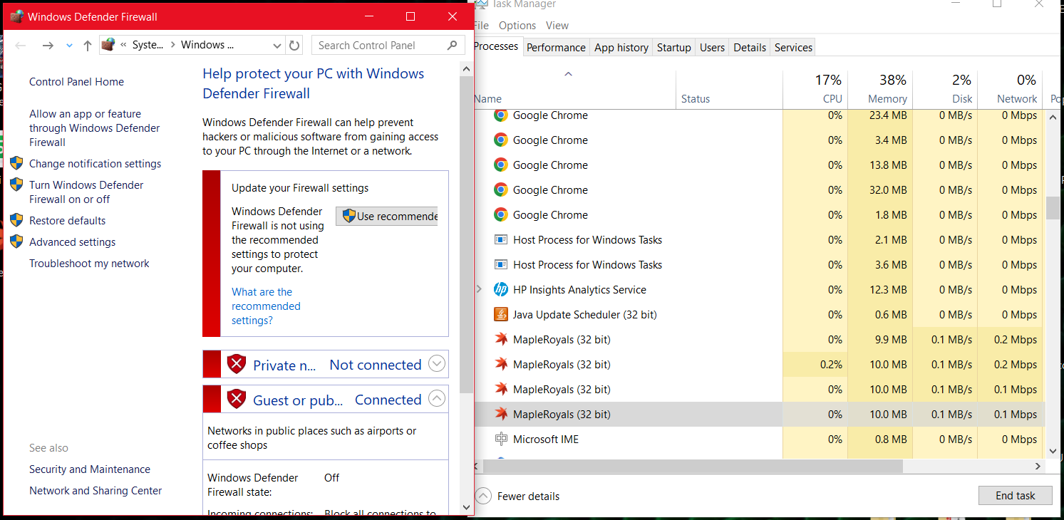Click the search magnifier icon
Screen dimensions: 1064x520
[x=452, y=45]
